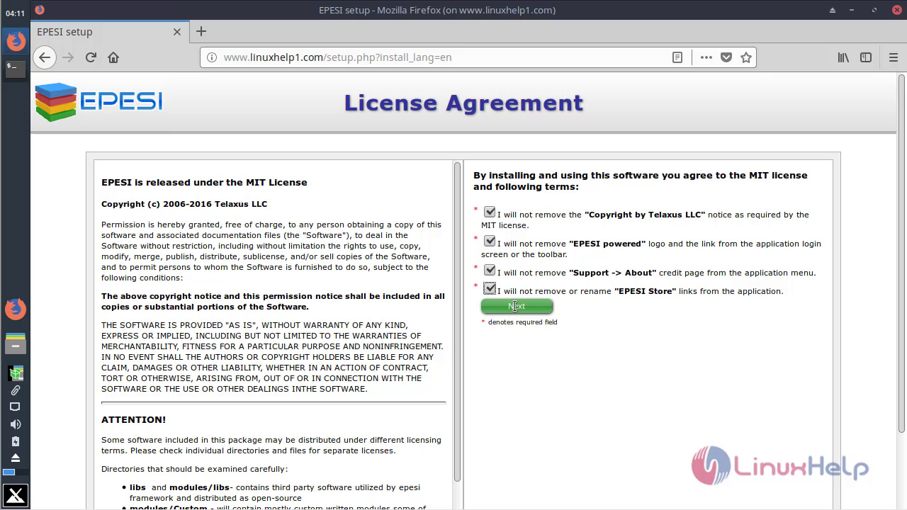Click the 'Directories that should be examined carefully:' line

[195, 469]
